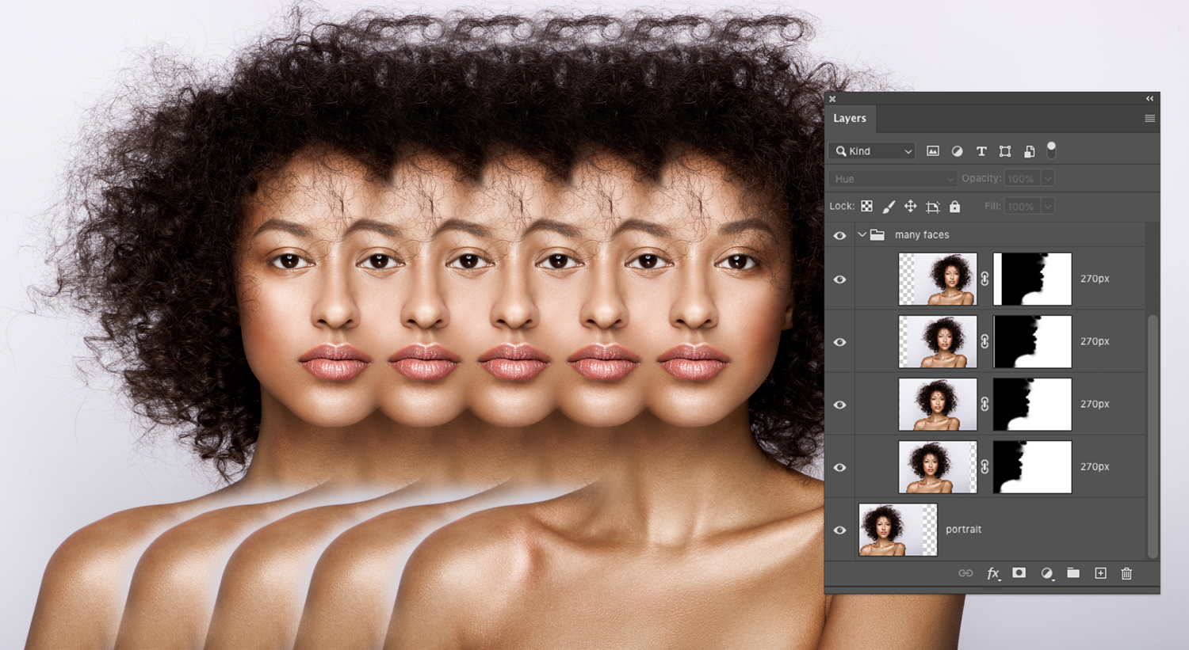This screenshot has width=1189, height=650.
Task: Filter for pixel layers only
Action: click(933, 150)
